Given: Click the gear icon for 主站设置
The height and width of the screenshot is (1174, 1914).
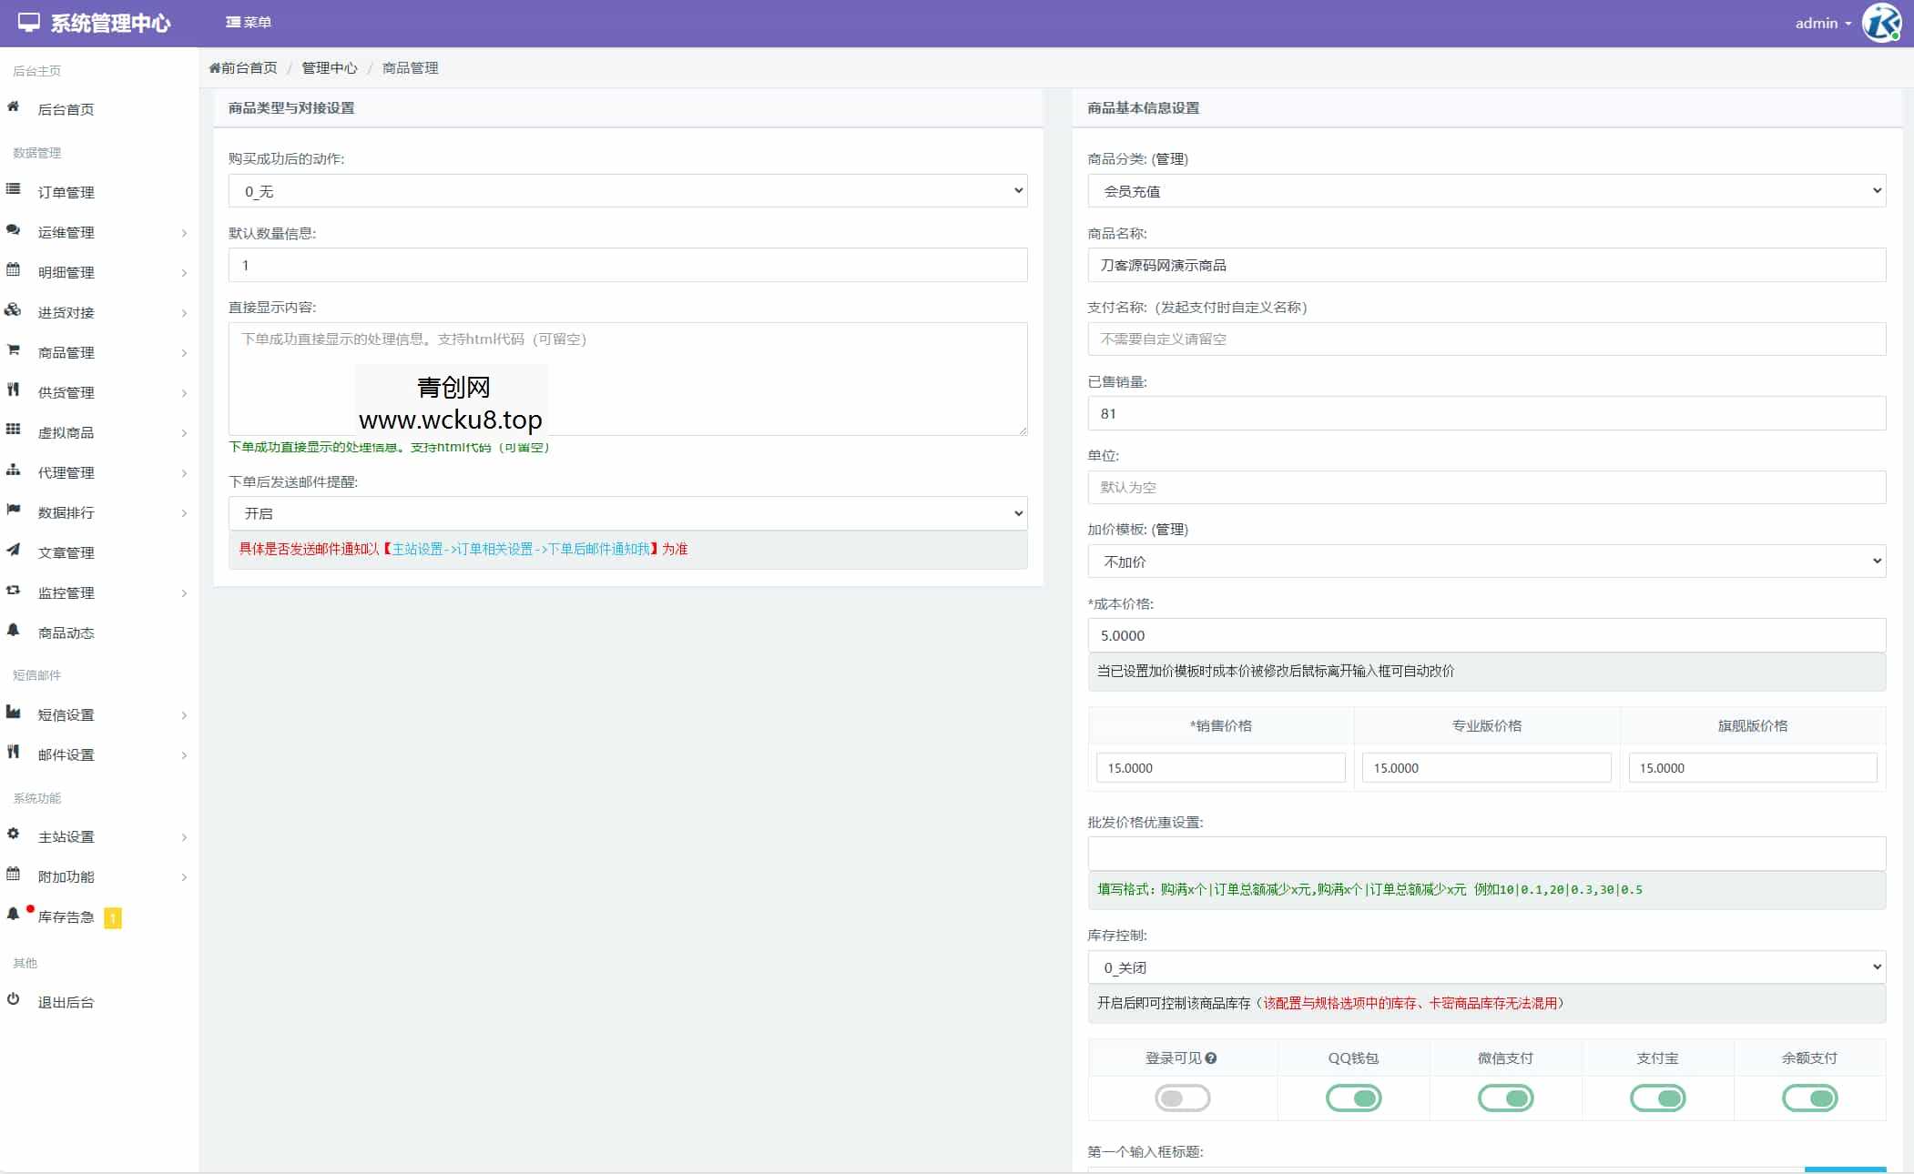Looking at the screenshot, I should click(x=13, y=834).
